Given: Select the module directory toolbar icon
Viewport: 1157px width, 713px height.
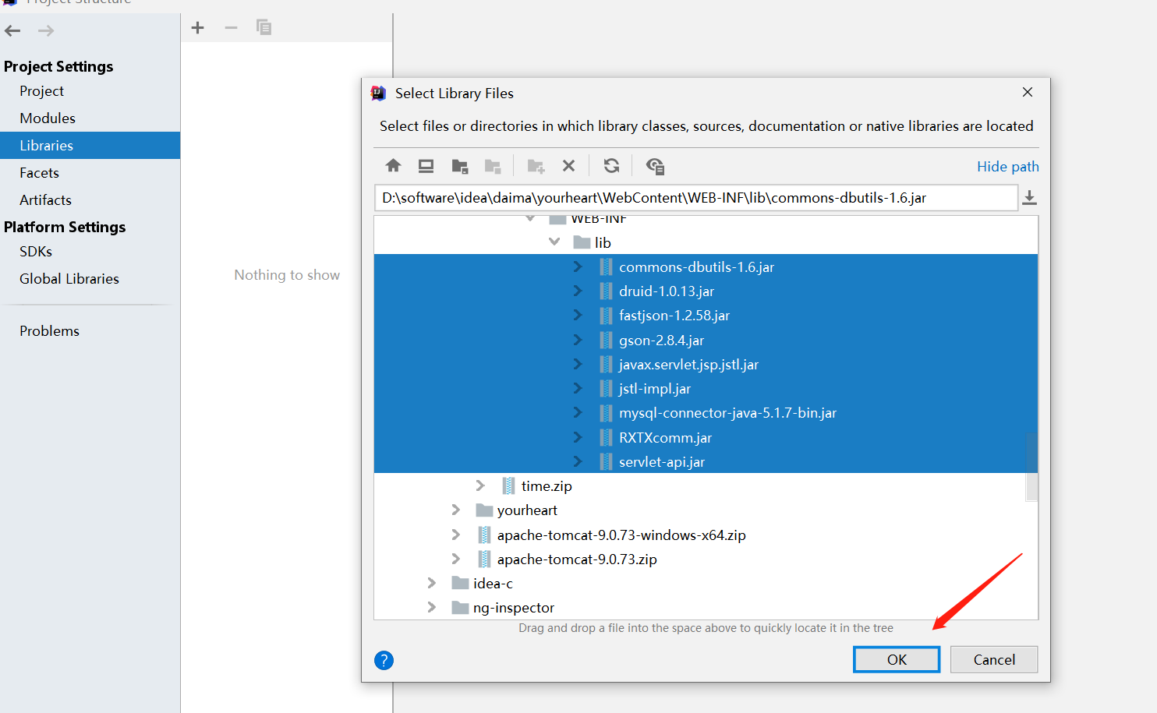Looking at the screenshot, I should pyautogui.click(x=493, y=166).
